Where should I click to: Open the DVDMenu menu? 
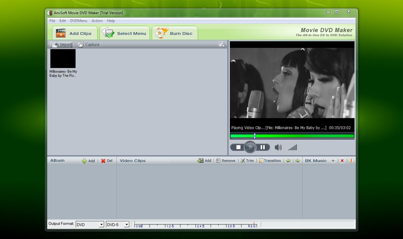click(x=79, y=21)
